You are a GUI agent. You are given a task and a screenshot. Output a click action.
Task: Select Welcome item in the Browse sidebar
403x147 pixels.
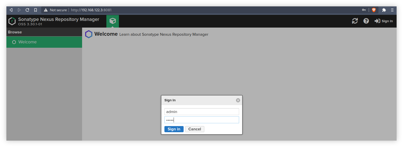click(x=27, y=42)
